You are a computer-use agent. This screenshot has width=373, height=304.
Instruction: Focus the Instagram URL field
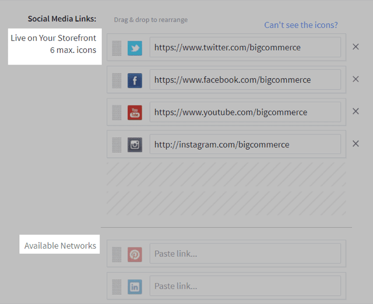coord(245,144)
